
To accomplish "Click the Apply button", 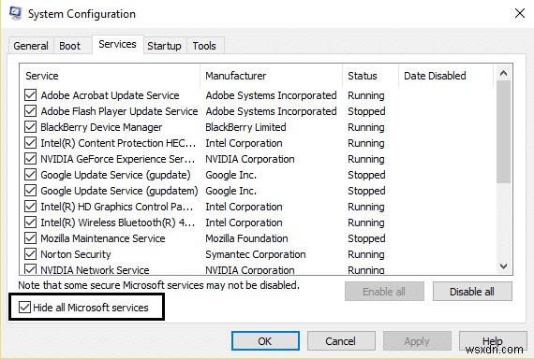I will [x=417, y=341].
